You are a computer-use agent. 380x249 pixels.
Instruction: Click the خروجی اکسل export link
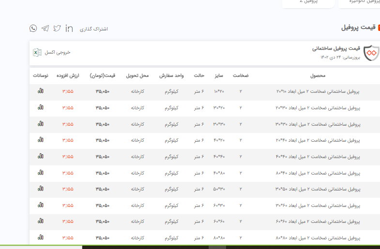click(x=58, y=52)
